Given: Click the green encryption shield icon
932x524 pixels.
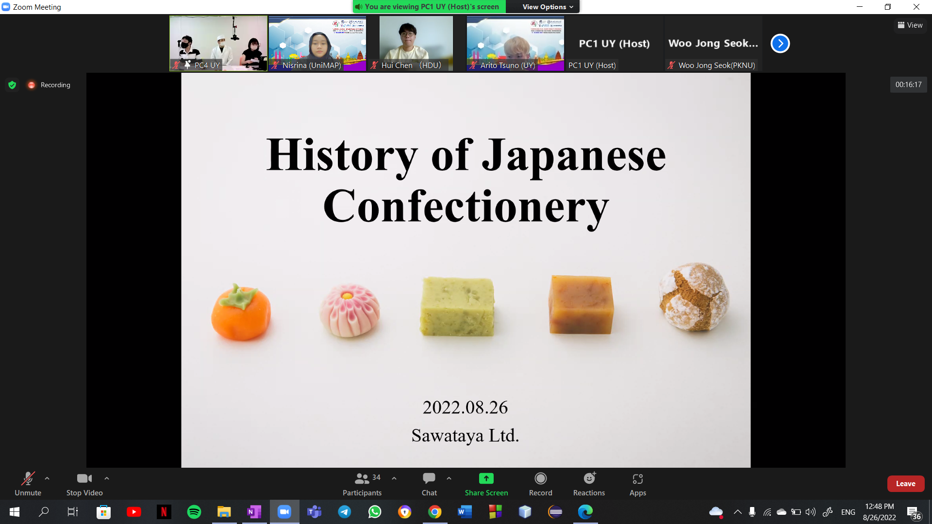Looking at the screenshot, I should tap(12, 85).
